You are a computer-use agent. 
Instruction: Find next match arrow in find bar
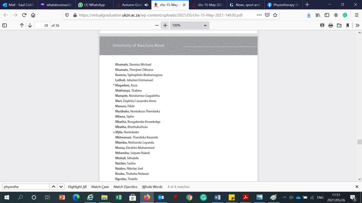click(61, 187)
